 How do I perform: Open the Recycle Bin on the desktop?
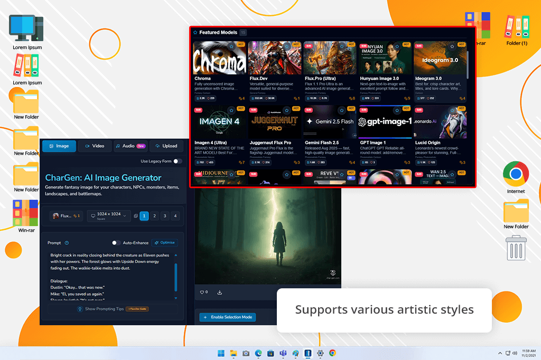[516, 248]
